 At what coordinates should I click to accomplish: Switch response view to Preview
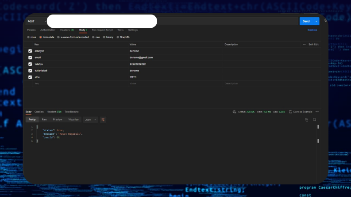58,120
